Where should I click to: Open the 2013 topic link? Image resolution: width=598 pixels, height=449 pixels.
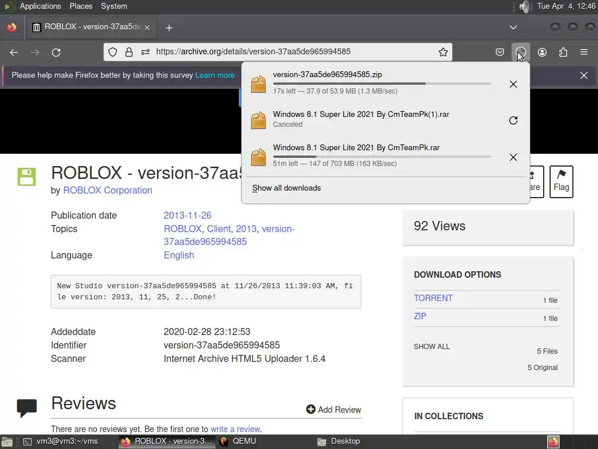[x=246, y=229]
